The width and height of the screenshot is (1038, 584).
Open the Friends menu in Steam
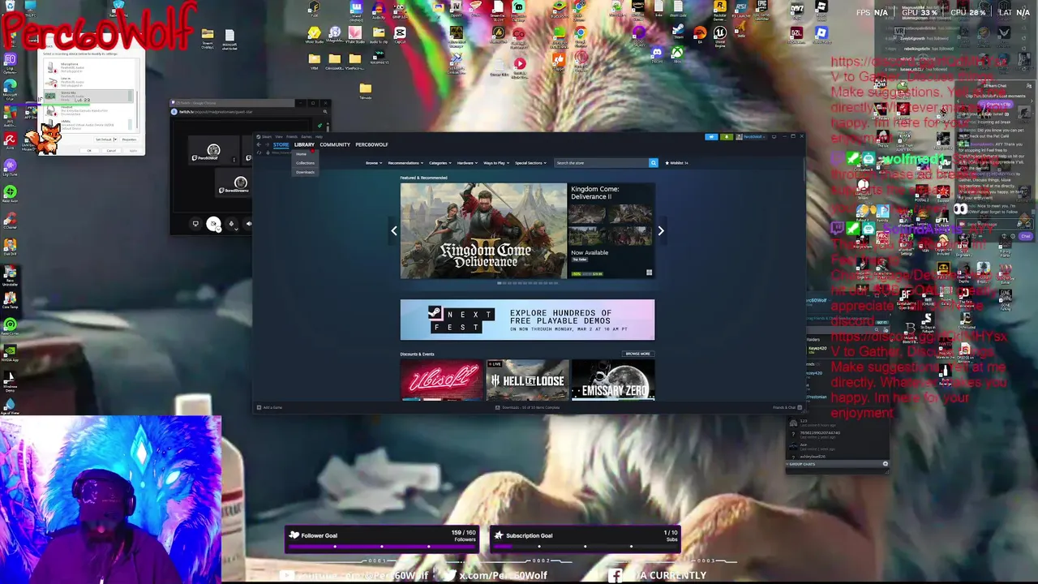coord(292,137)
